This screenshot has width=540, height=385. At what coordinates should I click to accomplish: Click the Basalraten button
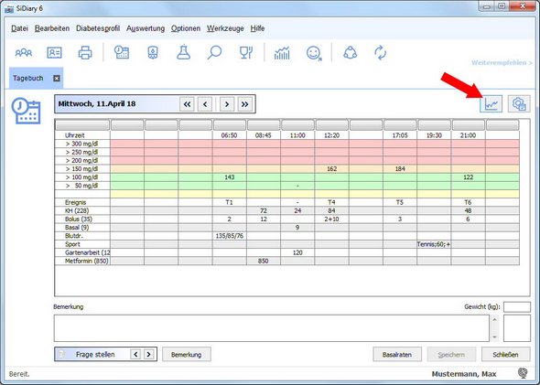397,355
